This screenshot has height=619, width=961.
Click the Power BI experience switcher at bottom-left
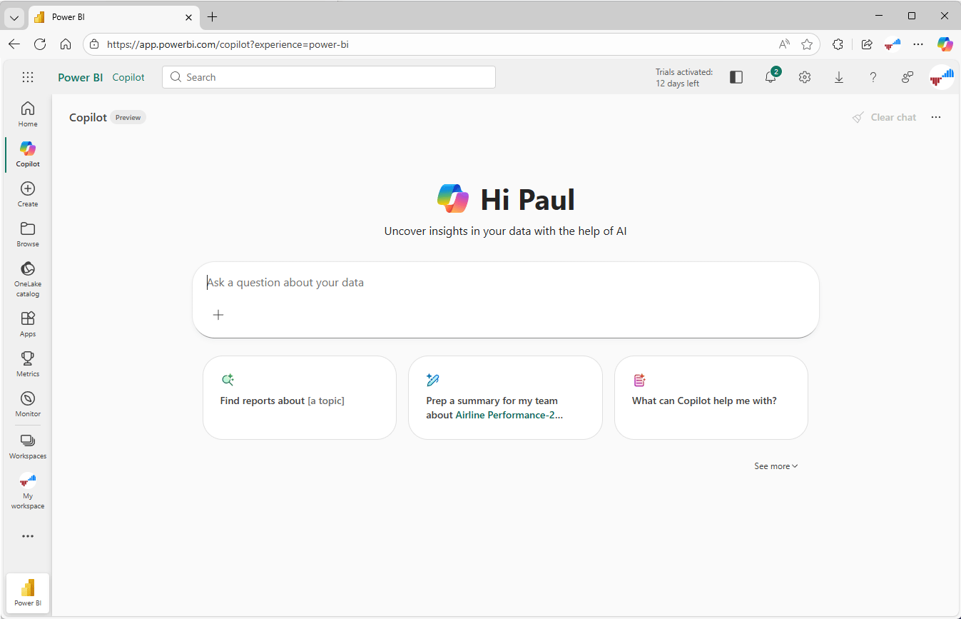point(28,593)
